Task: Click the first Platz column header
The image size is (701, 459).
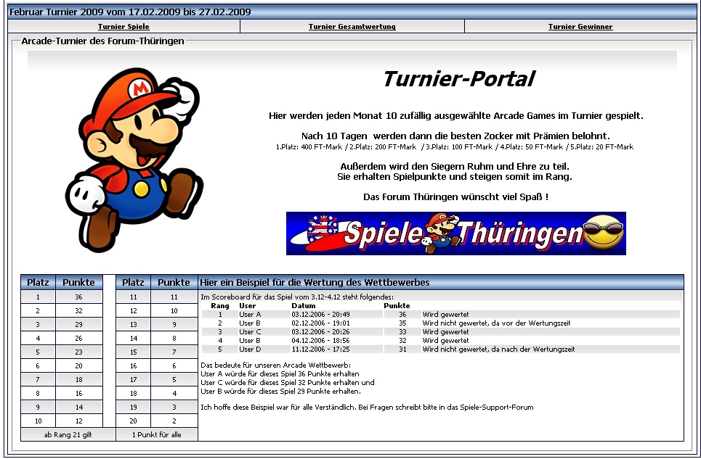Action: coord(38,282)
